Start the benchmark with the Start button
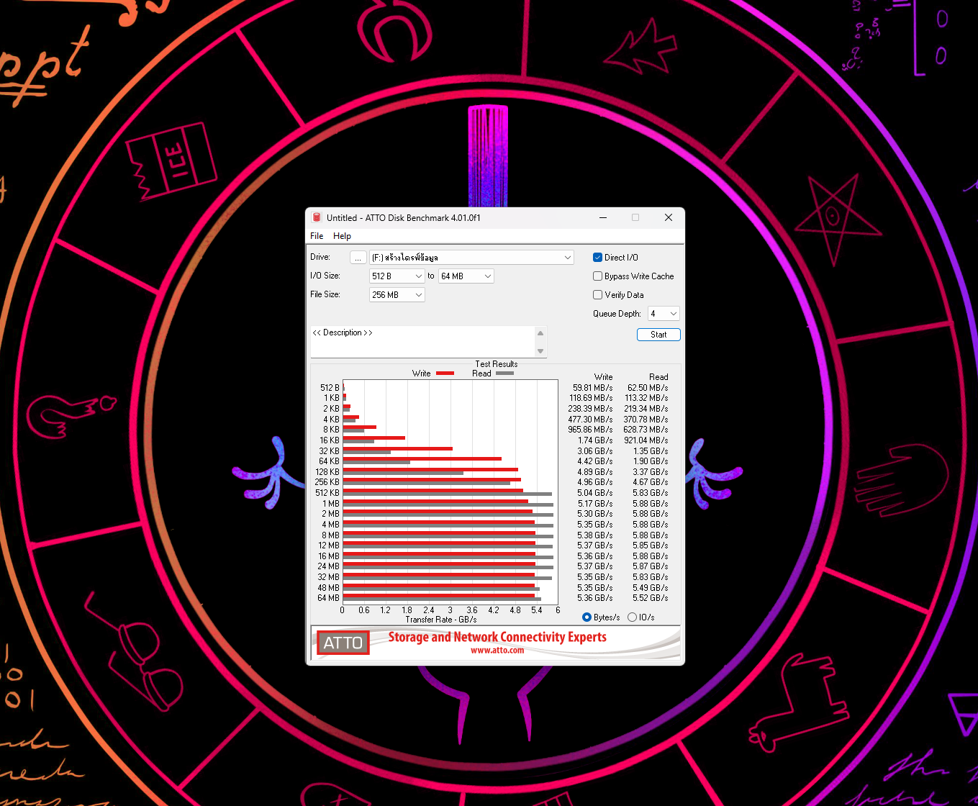This screenshot has width=978, height=806. tap(658, 335)
